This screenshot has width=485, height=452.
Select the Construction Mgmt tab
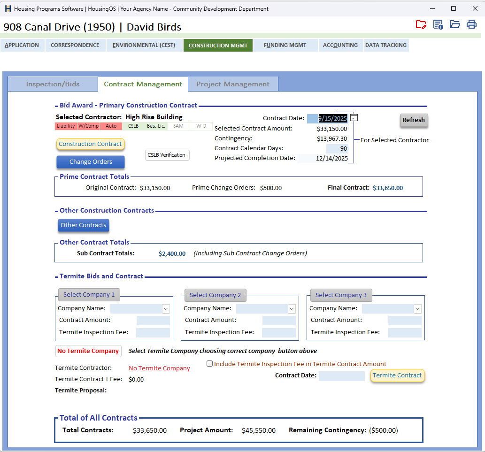tap(218, 46)
